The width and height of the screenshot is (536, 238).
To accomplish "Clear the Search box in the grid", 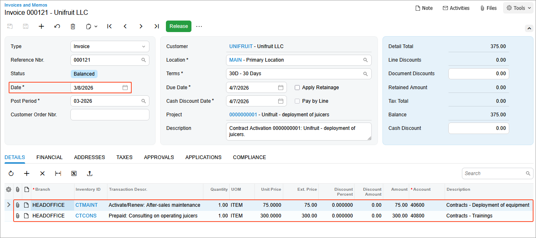I will coord(528,173).
